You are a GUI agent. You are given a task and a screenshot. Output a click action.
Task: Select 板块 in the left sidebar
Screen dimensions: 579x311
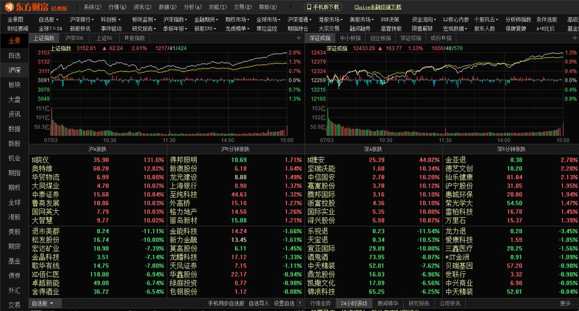point(14,85)
